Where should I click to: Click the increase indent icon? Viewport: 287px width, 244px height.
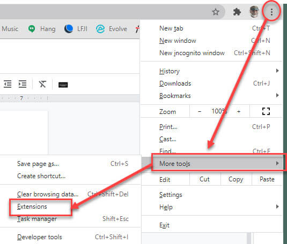coord(23,84)
